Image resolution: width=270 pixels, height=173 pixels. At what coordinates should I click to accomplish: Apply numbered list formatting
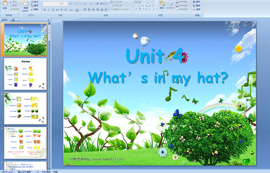[x=92, y=4]
